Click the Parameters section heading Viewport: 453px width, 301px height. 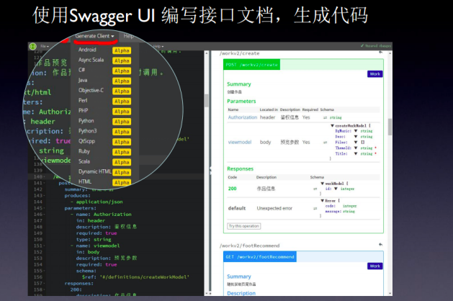coord(241,101)
